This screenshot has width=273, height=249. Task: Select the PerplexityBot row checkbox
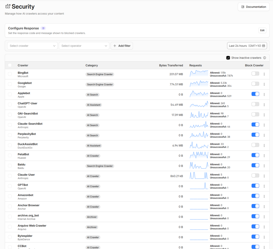[x=10, y=135]
